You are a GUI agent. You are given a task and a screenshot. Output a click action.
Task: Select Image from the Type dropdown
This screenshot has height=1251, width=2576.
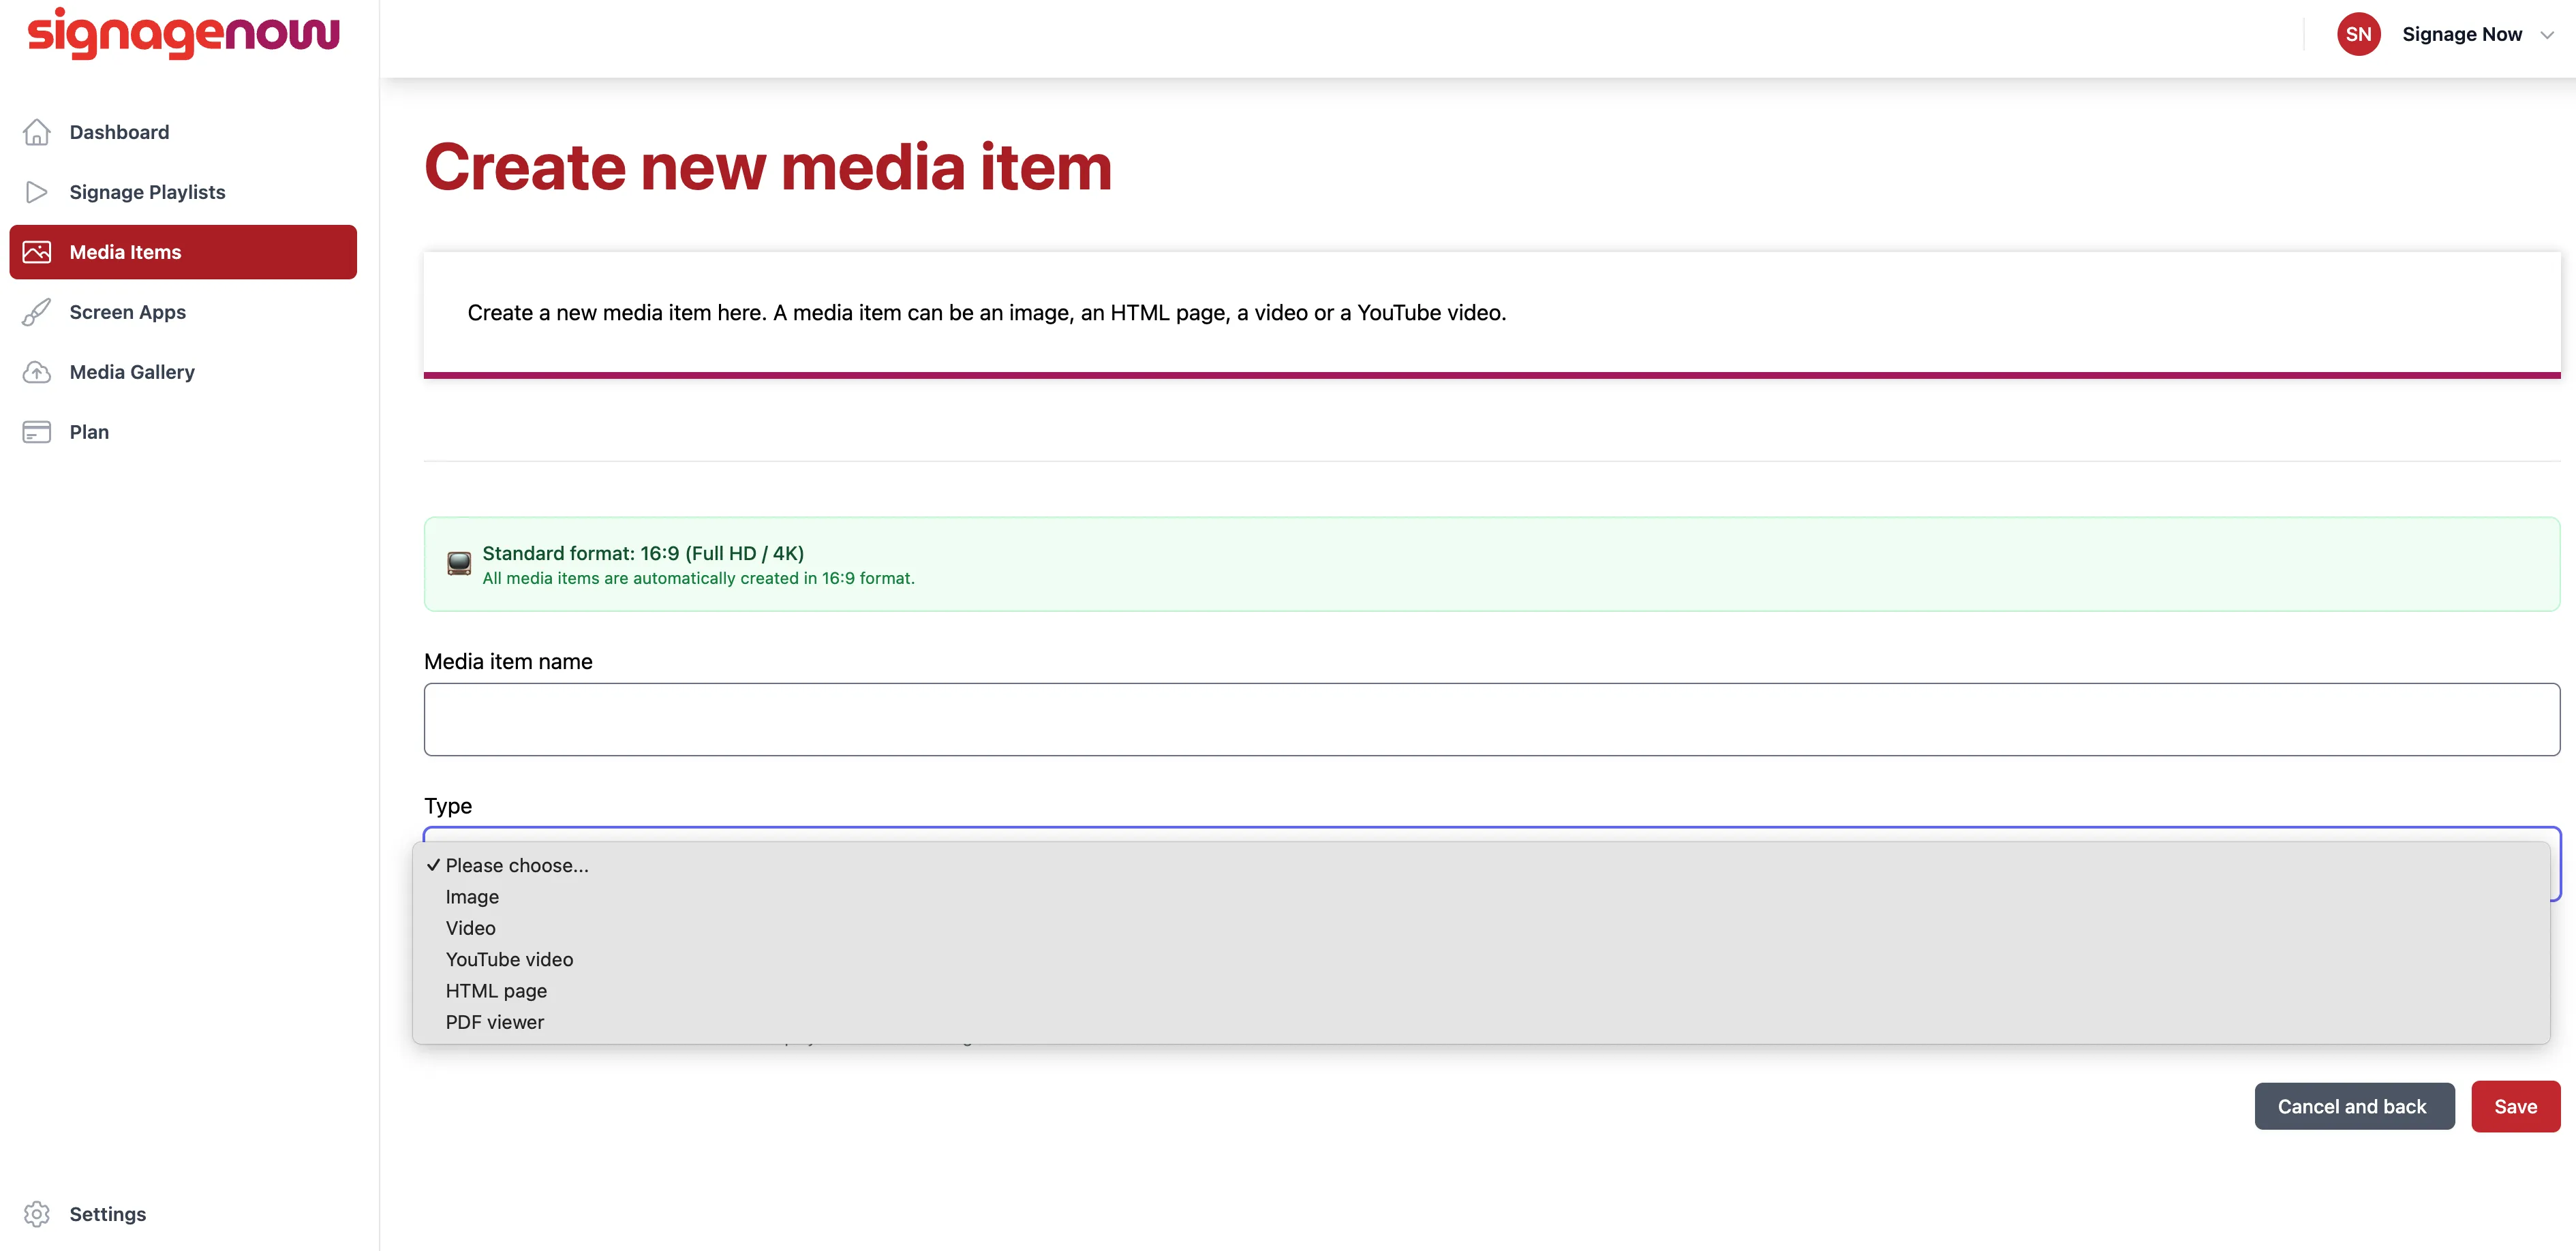1481,897
